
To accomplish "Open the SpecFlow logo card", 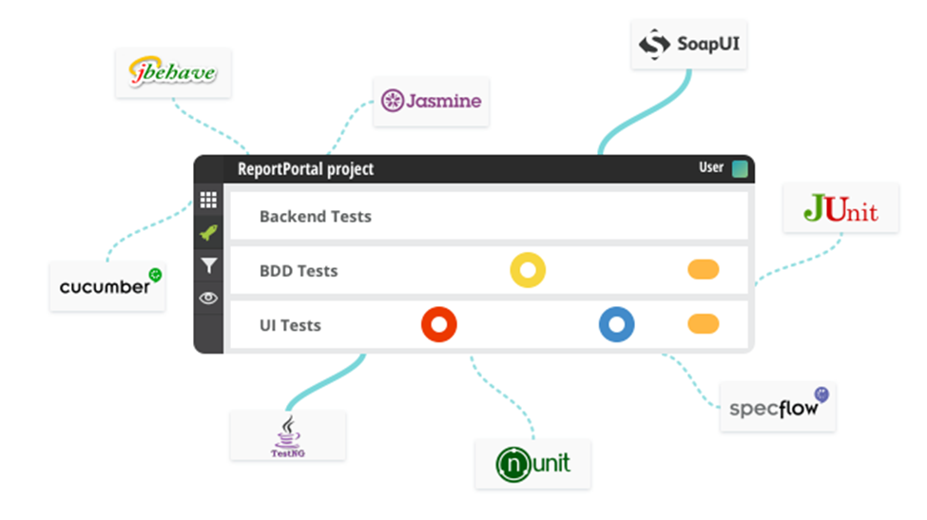I will (x=778, y=407).
